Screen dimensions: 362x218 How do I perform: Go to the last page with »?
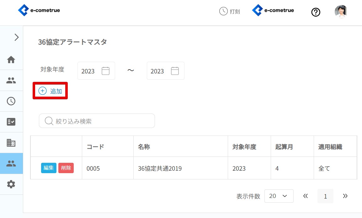[345, 196]
